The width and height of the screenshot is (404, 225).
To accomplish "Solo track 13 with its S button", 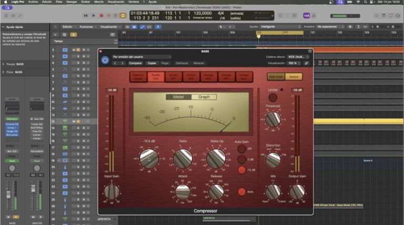I will [78, 121].
